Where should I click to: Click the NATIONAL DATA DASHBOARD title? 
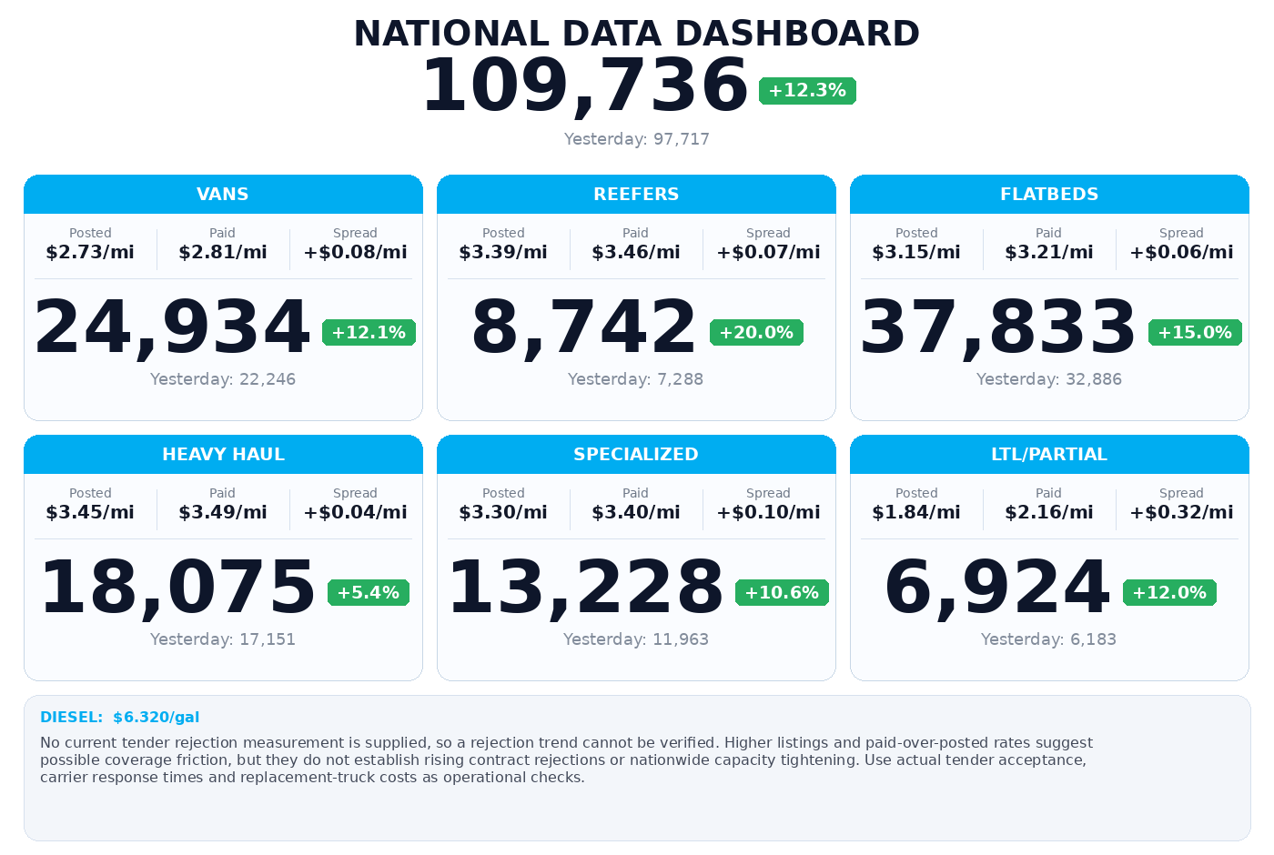pyautogui.click(x=636, y=34)
